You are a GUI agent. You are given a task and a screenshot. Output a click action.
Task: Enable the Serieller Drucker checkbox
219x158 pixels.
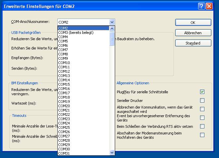202,100
